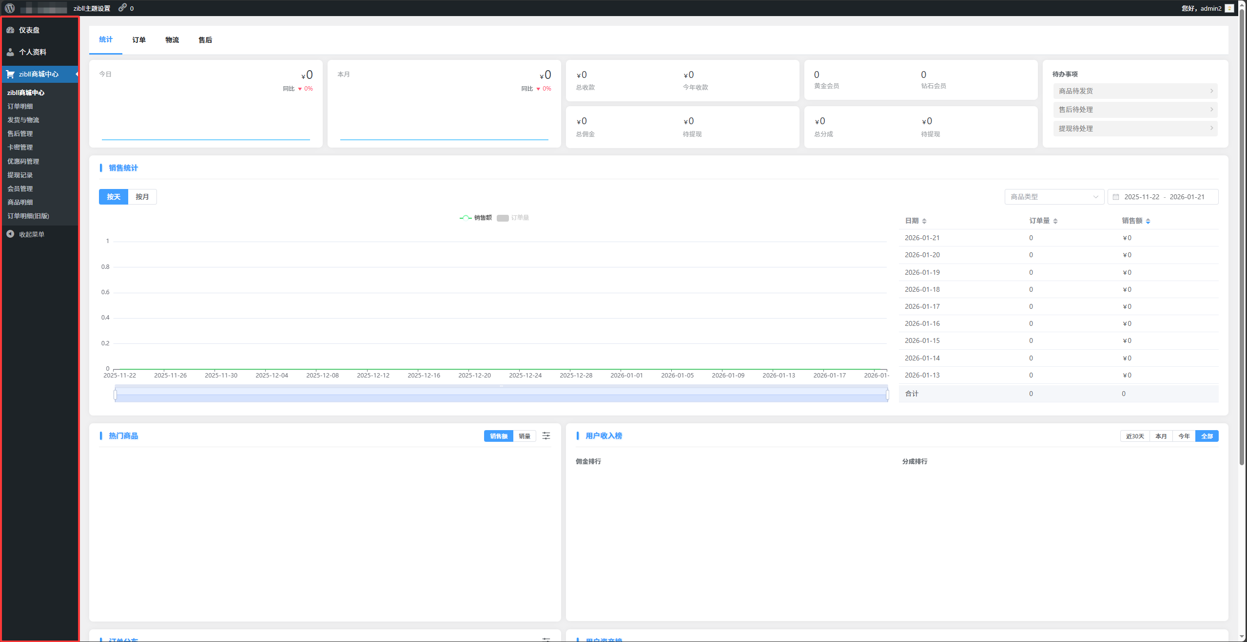1247x642 pixels.
Task: Switch to the Orders tab
Action: point(139,40)
